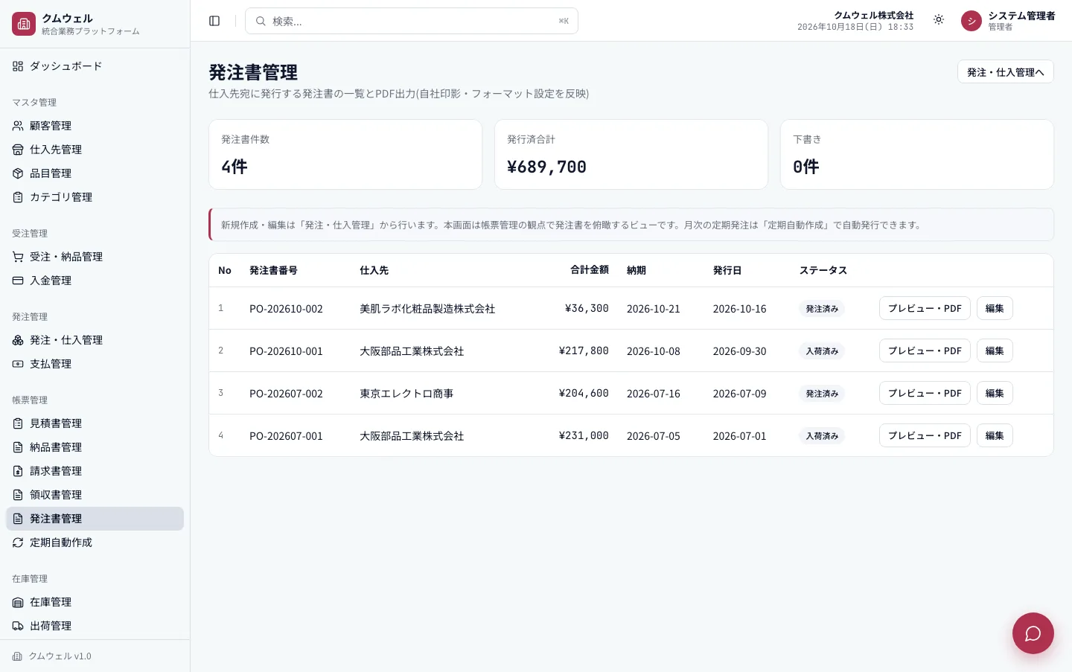Screen dimensions: 1072x672
Task: Focus the 検索 search field
Action: coord(412,21)
